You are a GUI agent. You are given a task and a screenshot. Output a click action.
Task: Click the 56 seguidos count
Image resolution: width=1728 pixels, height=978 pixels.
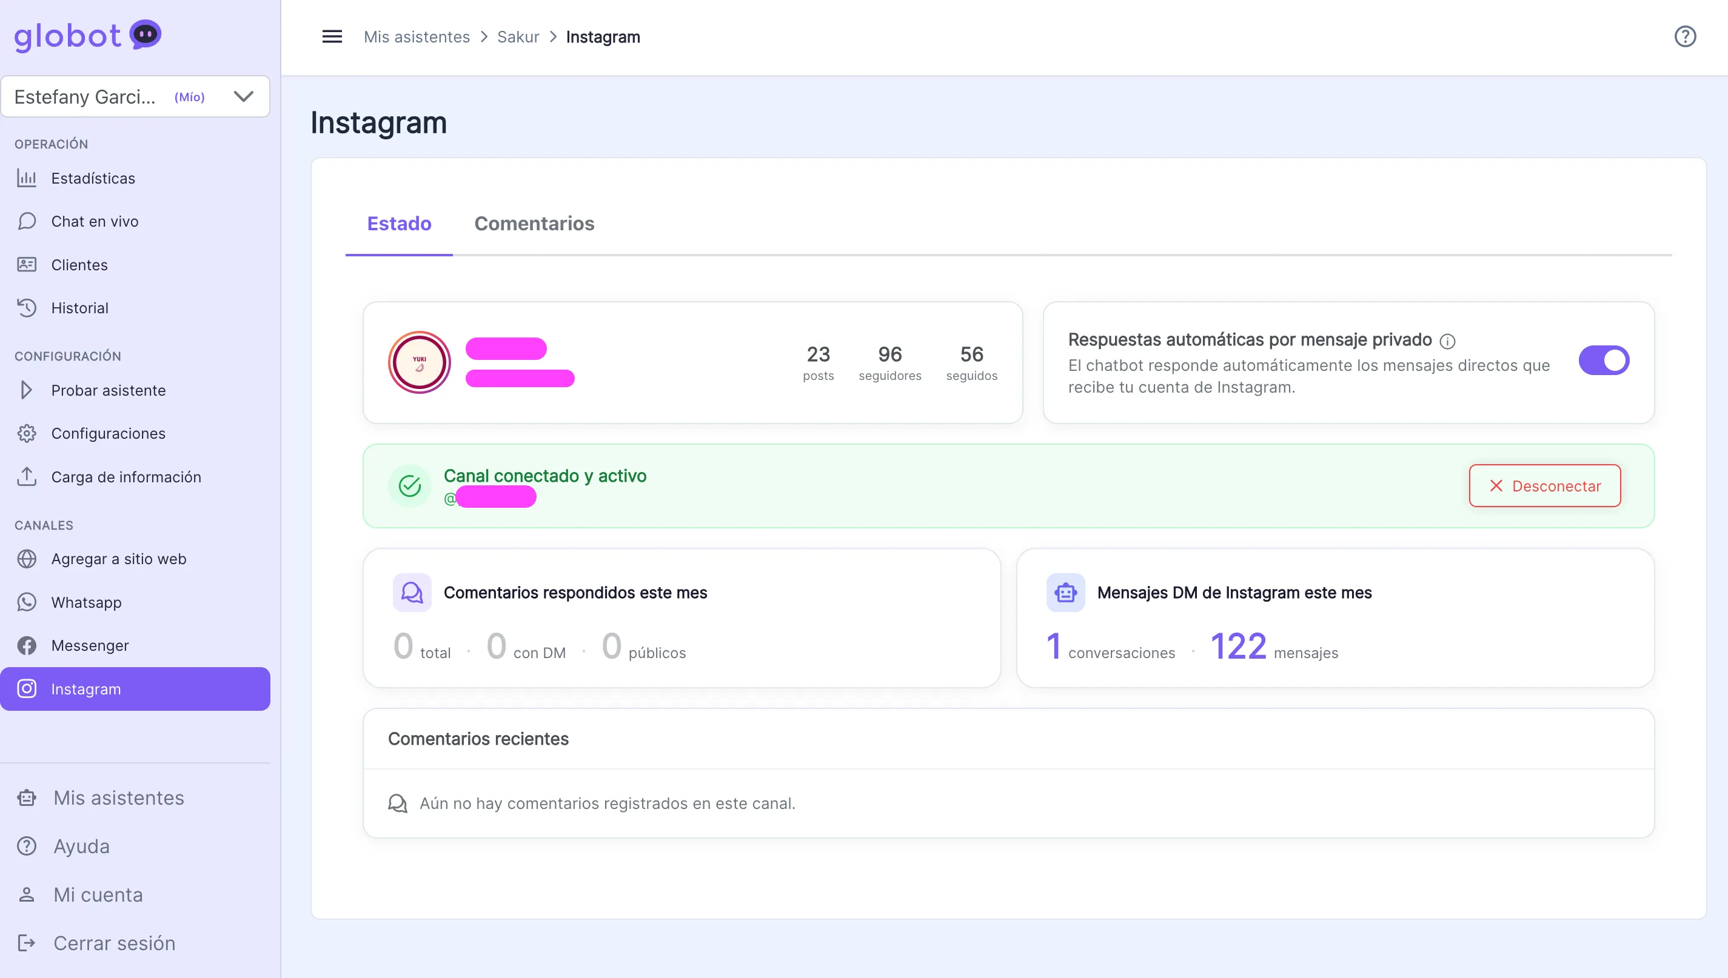[x=972, y=362]
